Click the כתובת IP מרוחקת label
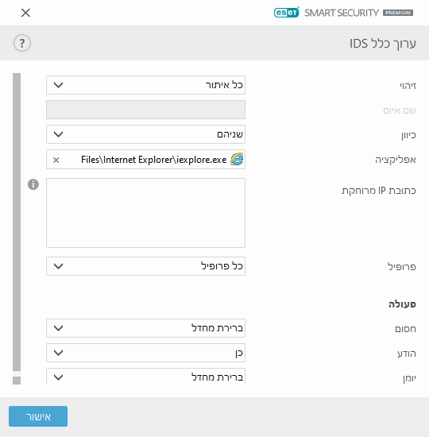 coord(379,191)
